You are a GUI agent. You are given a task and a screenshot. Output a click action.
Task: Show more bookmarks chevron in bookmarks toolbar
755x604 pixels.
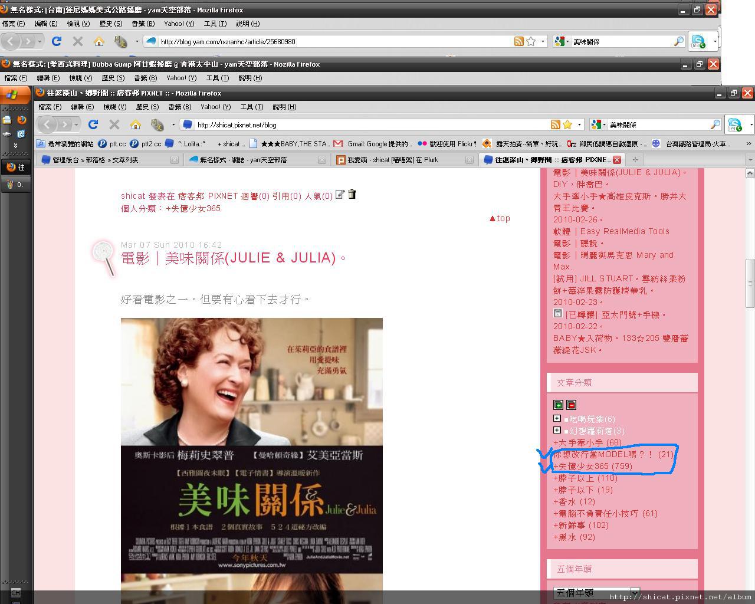[749, 143]
